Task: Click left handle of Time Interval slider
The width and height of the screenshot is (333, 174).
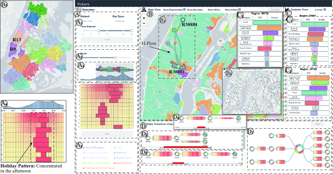Action: tap(99, 31)
